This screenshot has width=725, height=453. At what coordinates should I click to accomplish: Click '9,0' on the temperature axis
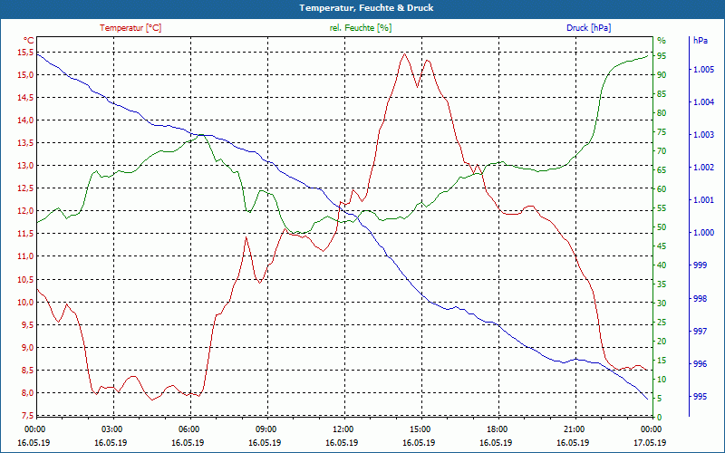pos(28,347)
